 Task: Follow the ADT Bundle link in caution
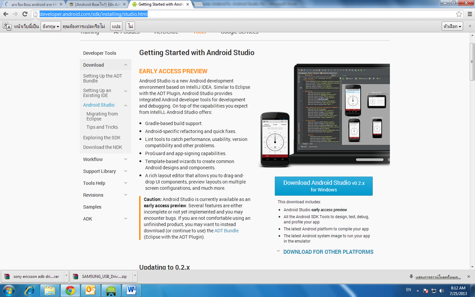(227, 231)
